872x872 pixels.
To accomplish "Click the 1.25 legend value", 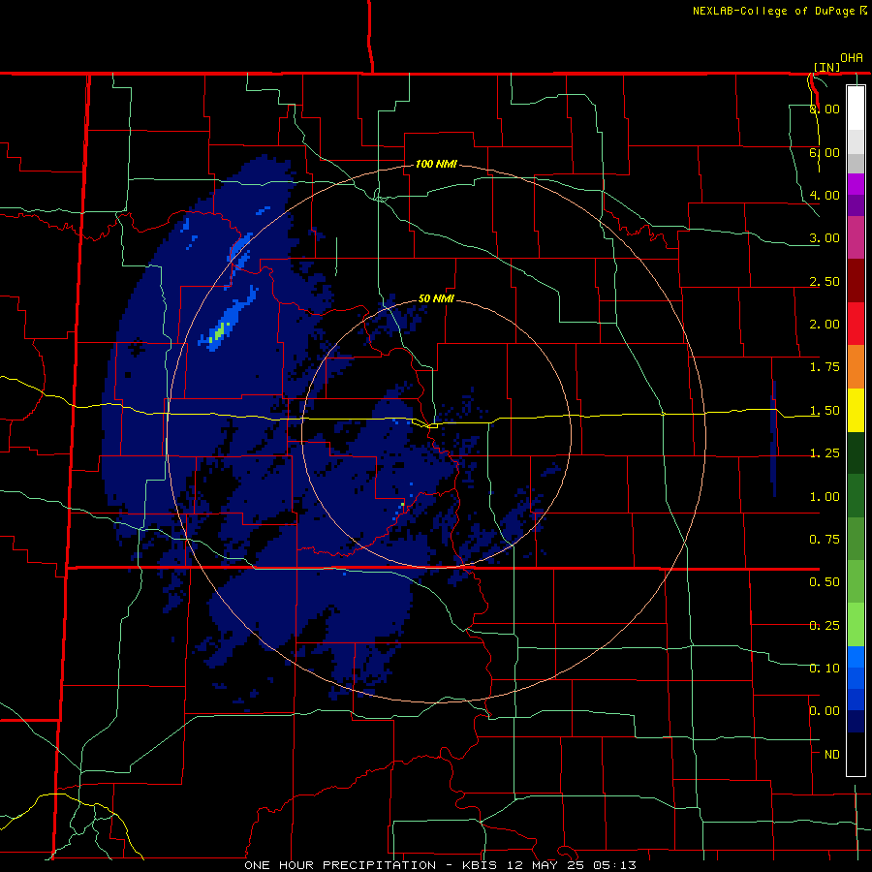I will point(825,453).
